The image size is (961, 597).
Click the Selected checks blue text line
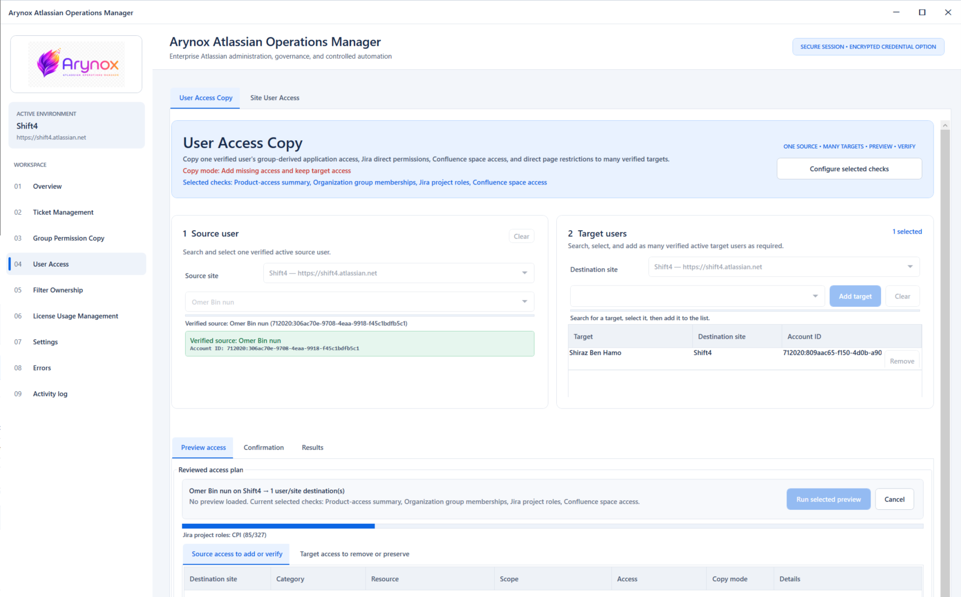tap(364, 182)
